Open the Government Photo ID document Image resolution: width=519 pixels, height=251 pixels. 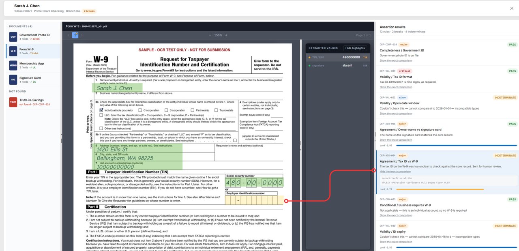(x=33, y=37)
